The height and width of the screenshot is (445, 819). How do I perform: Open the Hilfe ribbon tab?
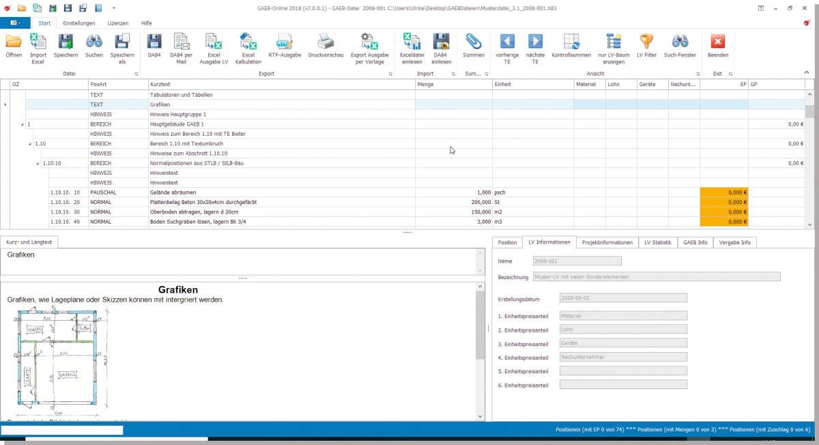click(146, 23)
